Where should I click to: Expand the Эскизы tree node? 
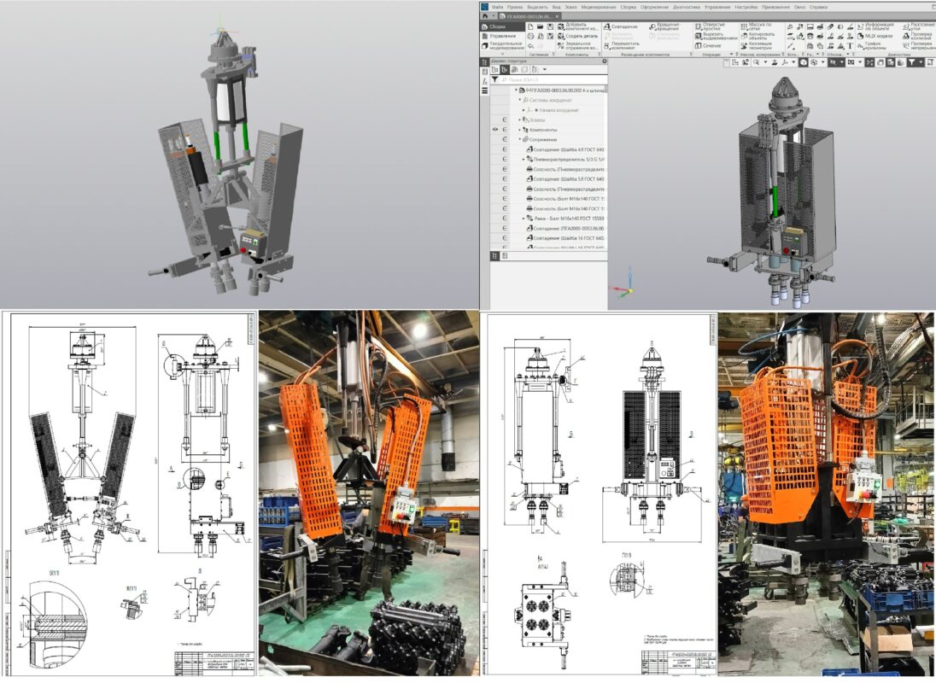[x=519, y=120]
